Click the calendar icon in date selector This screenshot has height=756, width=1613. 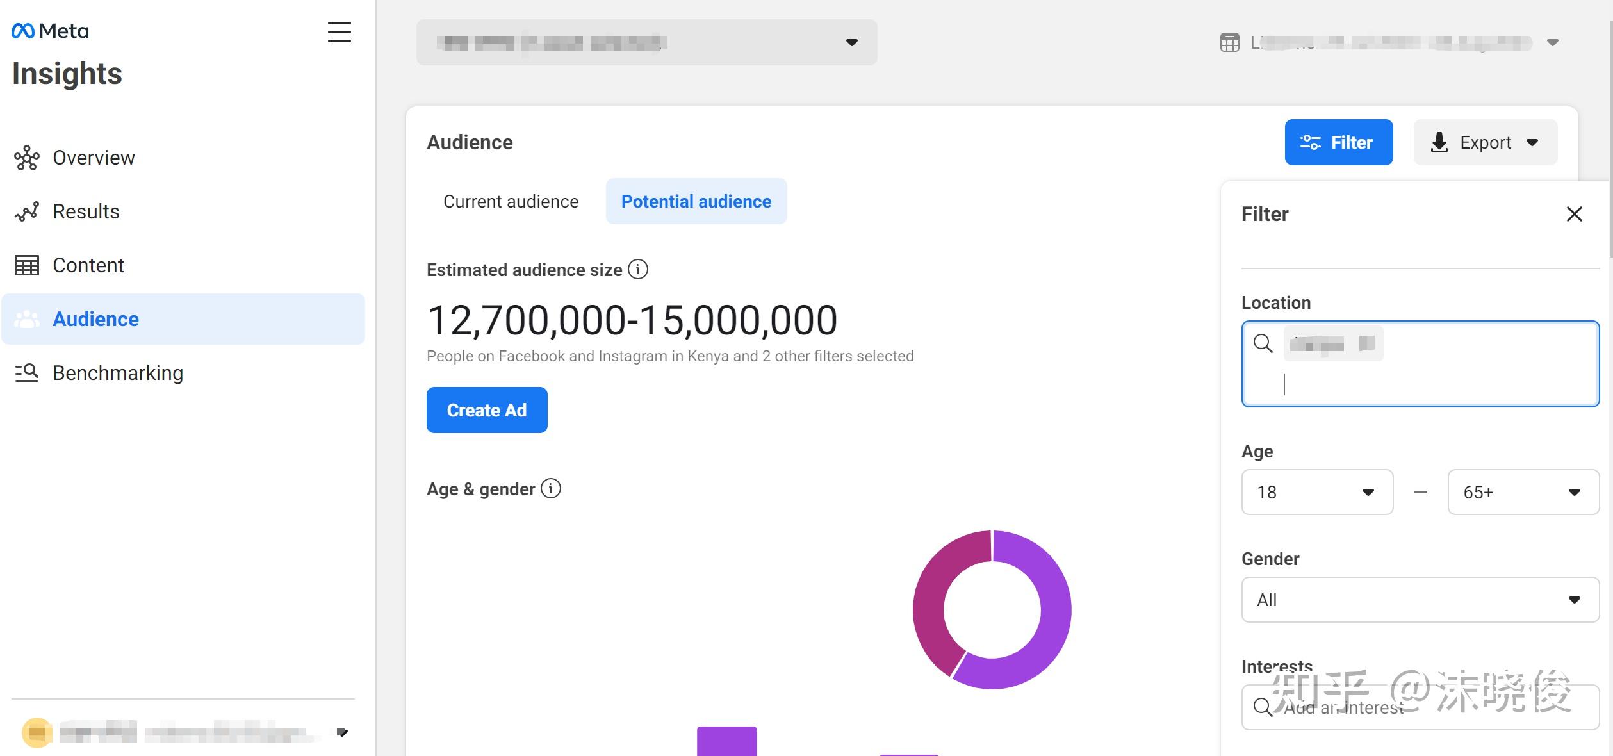pos(1229,43)
